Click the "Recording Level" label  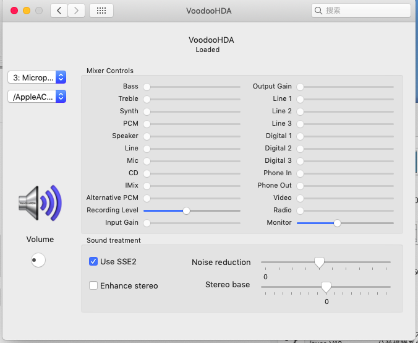[113, 210]
